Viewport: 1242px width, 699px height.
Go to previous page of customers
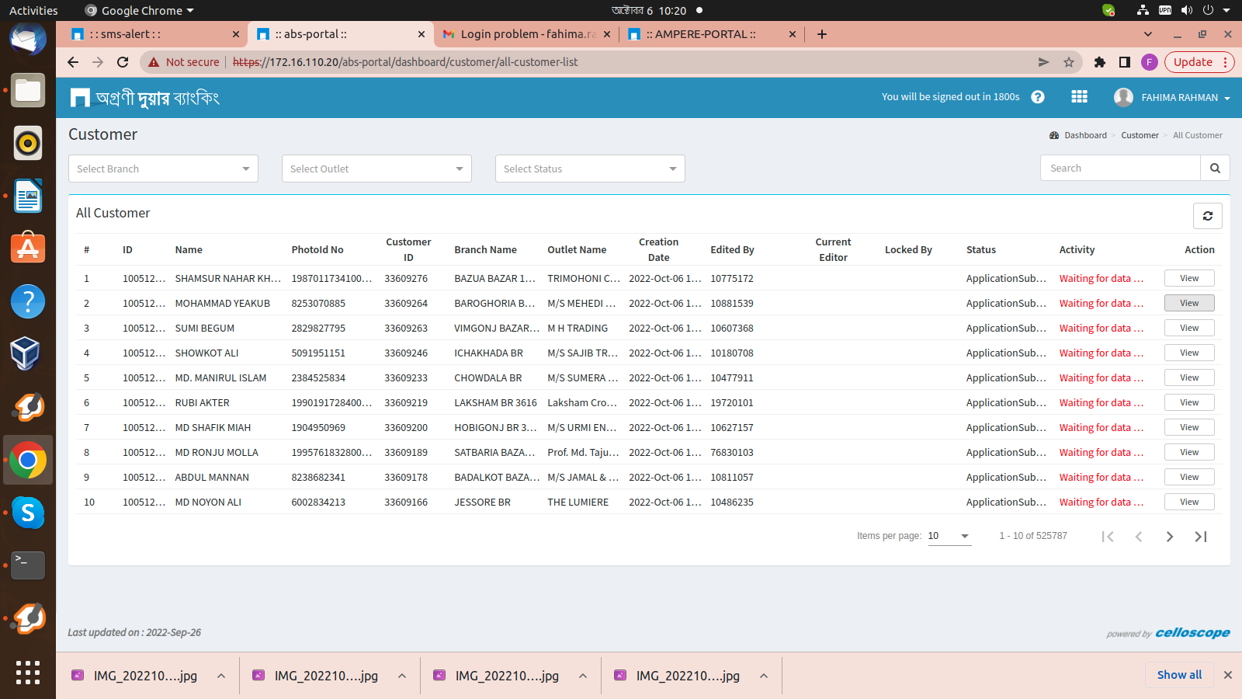pyautogui.click(x=1139, y=537)
